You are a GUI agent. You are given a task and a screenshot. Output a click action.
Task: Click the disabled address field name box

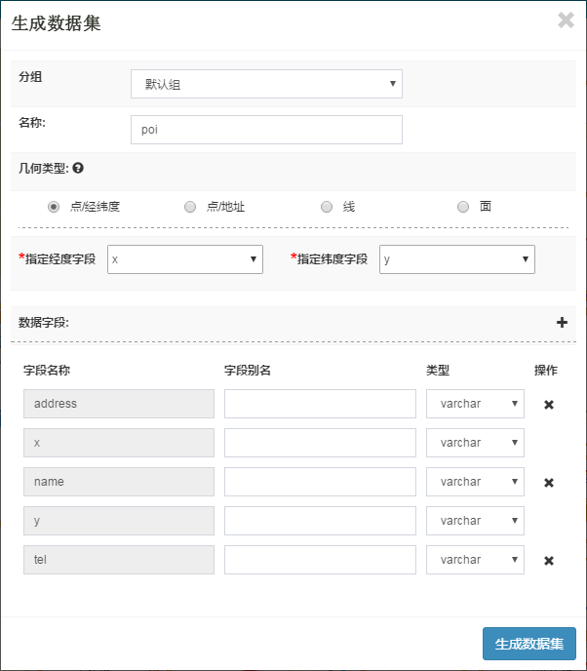119,404
